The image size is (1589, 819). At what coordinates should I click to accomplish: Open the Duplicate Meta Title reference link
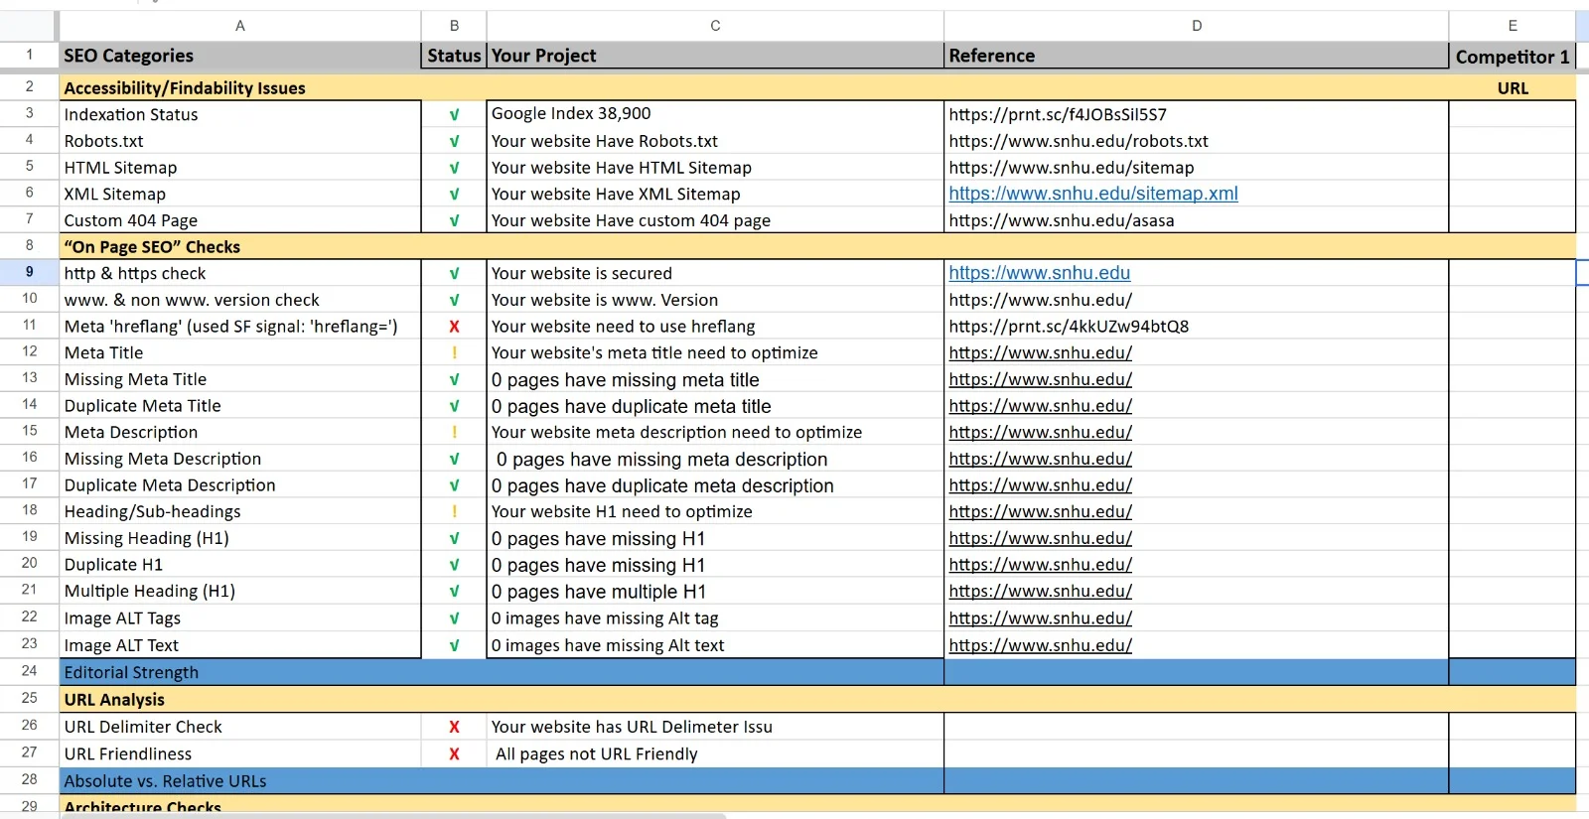[x=1040, y=406]
